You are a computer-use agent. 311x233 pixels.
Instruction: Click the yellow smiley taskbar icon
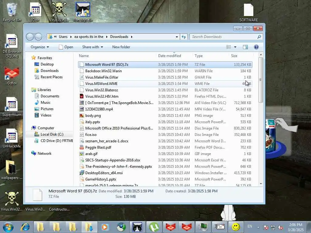click(236, 227)
